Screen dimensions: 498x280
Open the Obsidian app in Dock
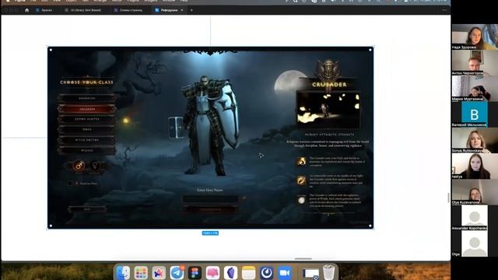230,273
